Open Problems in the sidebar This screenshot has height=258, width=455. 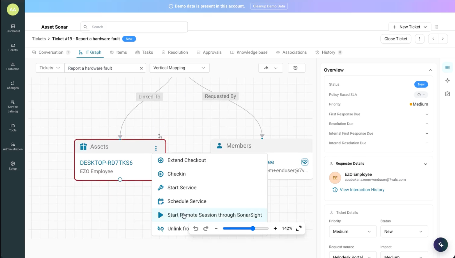coord(13,66)
